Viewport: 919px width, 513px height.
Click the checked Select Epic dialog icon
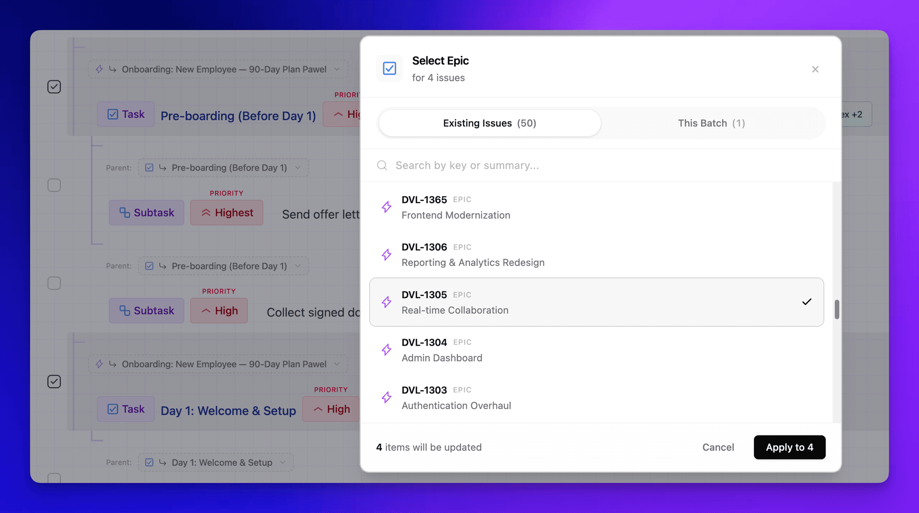coord(389,68)
